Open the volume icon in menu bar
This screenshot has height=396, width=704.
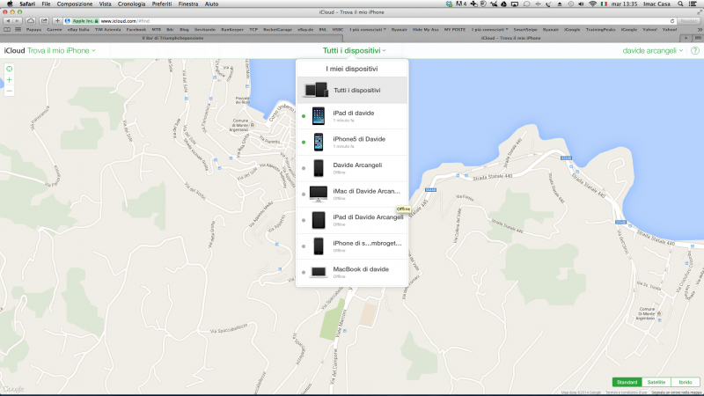click(581, 4)
